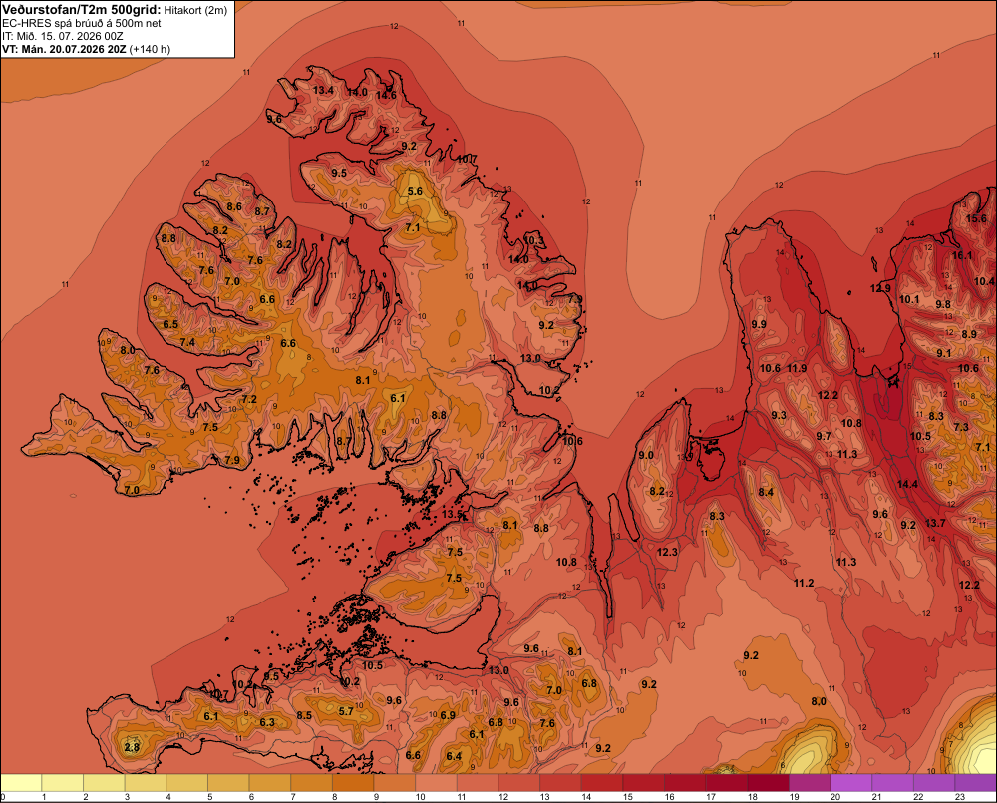This screenshot has width=997, height=803.
Task: Click the '6.5' temperature value
Action: click(x=170, y=324)
